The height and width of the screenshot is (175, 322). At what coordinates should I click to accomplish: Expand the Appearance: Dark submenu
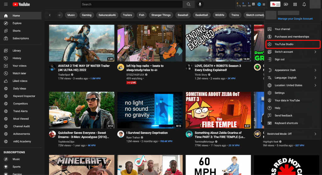292,70
